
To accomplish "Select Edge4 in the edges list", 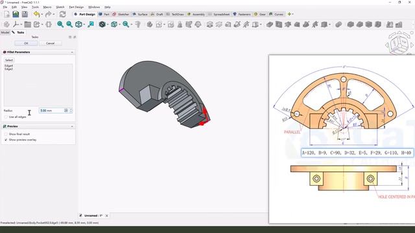I will [8, 66].
